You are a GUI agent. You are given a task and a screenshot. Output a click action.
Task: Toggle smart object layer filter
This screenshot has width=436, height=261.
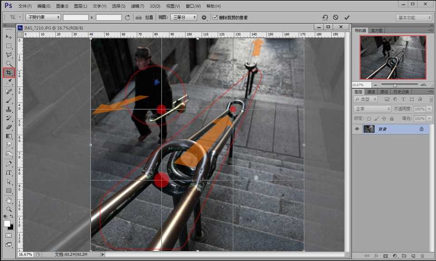(x=420, y=99)
